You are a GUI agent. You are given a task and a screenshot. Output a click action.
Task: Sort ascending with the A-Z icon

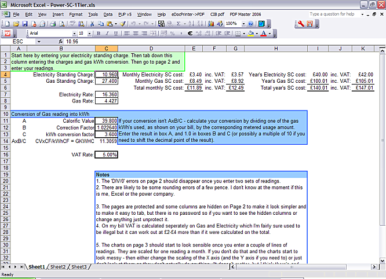(x=191, y=24)
